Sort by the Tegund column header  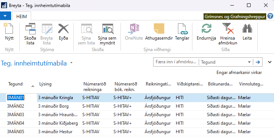click(x=15, y=84)
